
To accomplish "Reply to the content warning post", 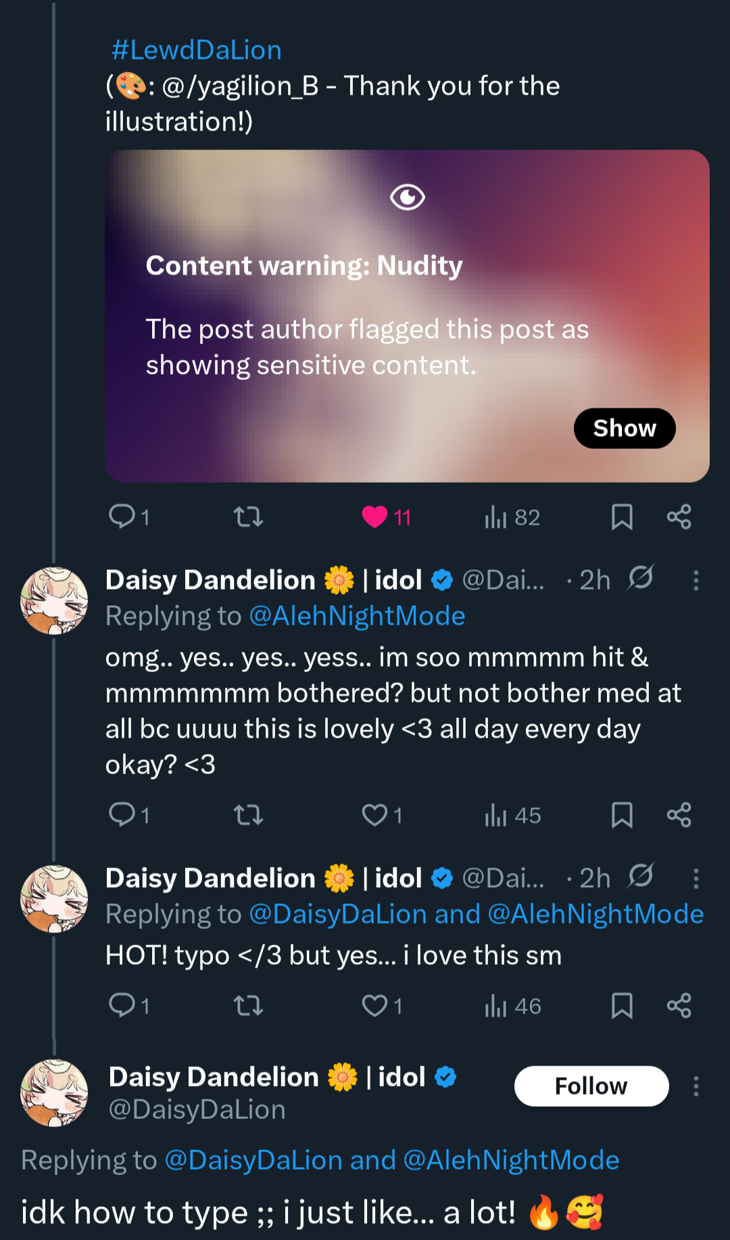I will [122, 517].
